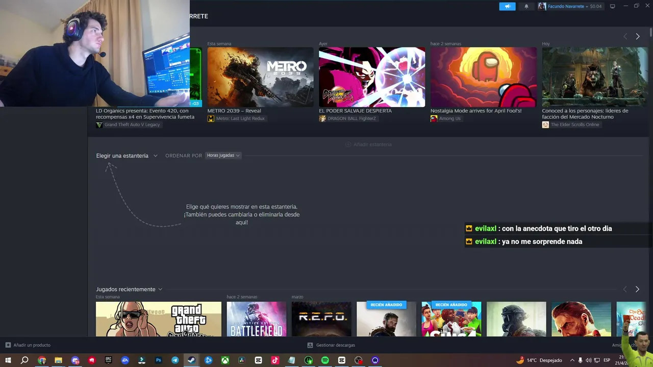Open Gestionar descargas
The width and height of the screenshot is (653, 367).
pyautogui.click(x=331, y=345)
